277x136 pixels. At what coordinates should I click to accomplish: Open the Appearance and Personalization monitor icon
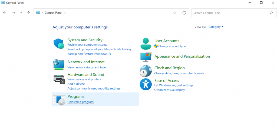pos(146,57)
